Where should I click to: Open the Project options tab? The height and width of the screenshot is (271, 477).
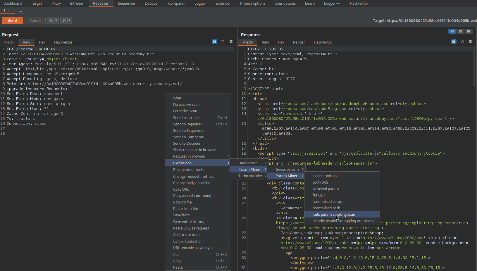(x=253, y=4)
